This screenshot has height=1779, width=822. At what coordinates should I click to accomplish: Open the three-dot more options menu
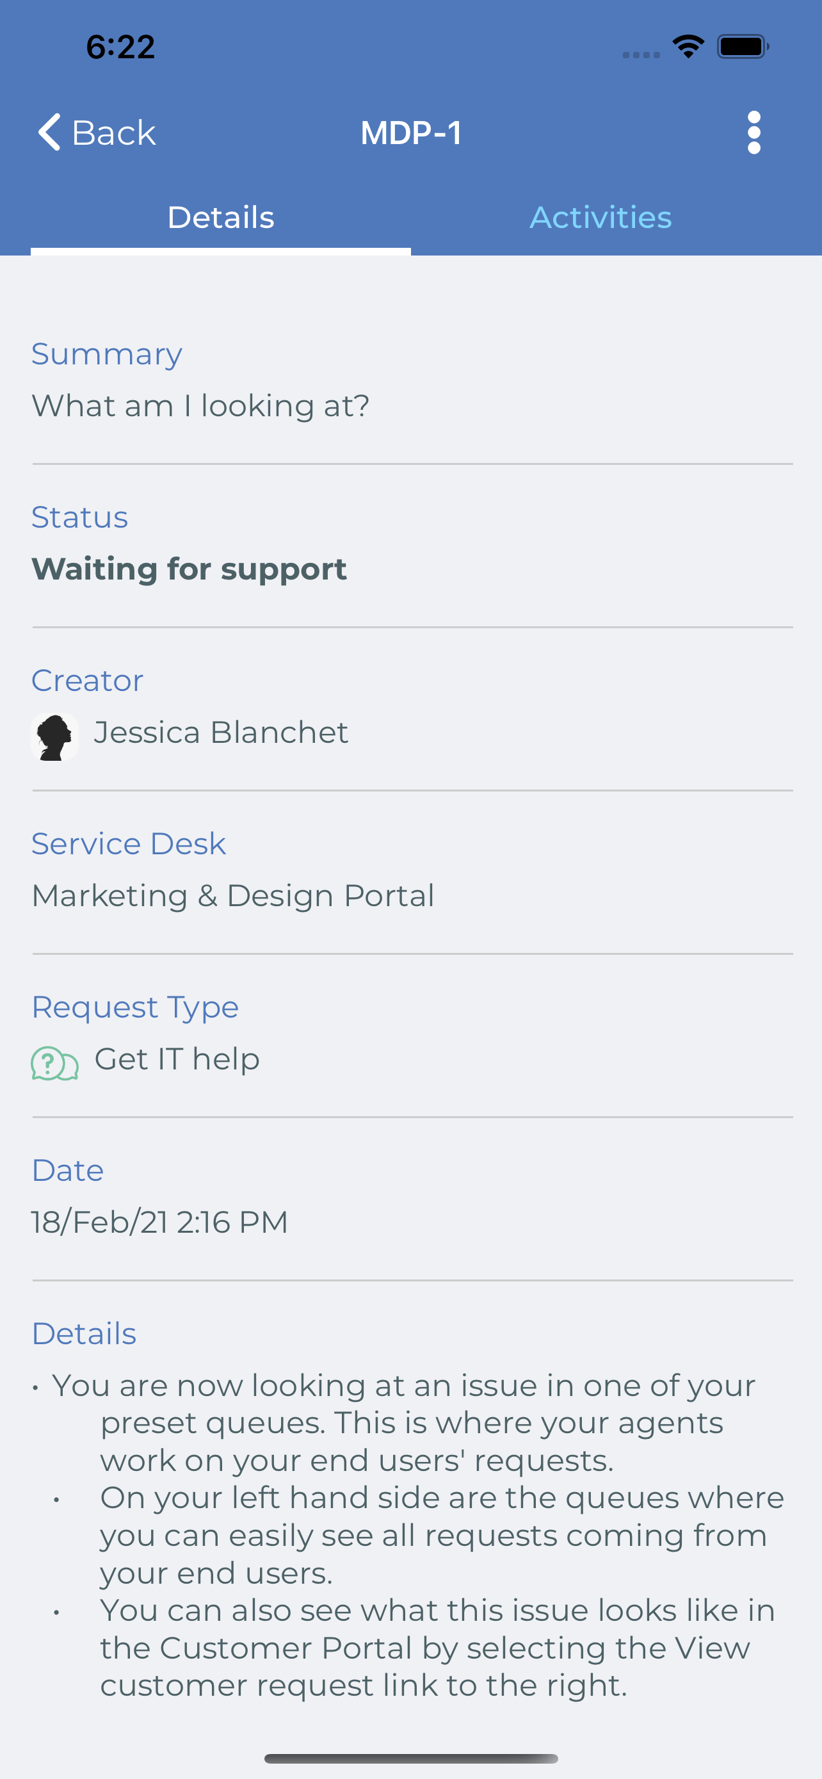[753, 133]
